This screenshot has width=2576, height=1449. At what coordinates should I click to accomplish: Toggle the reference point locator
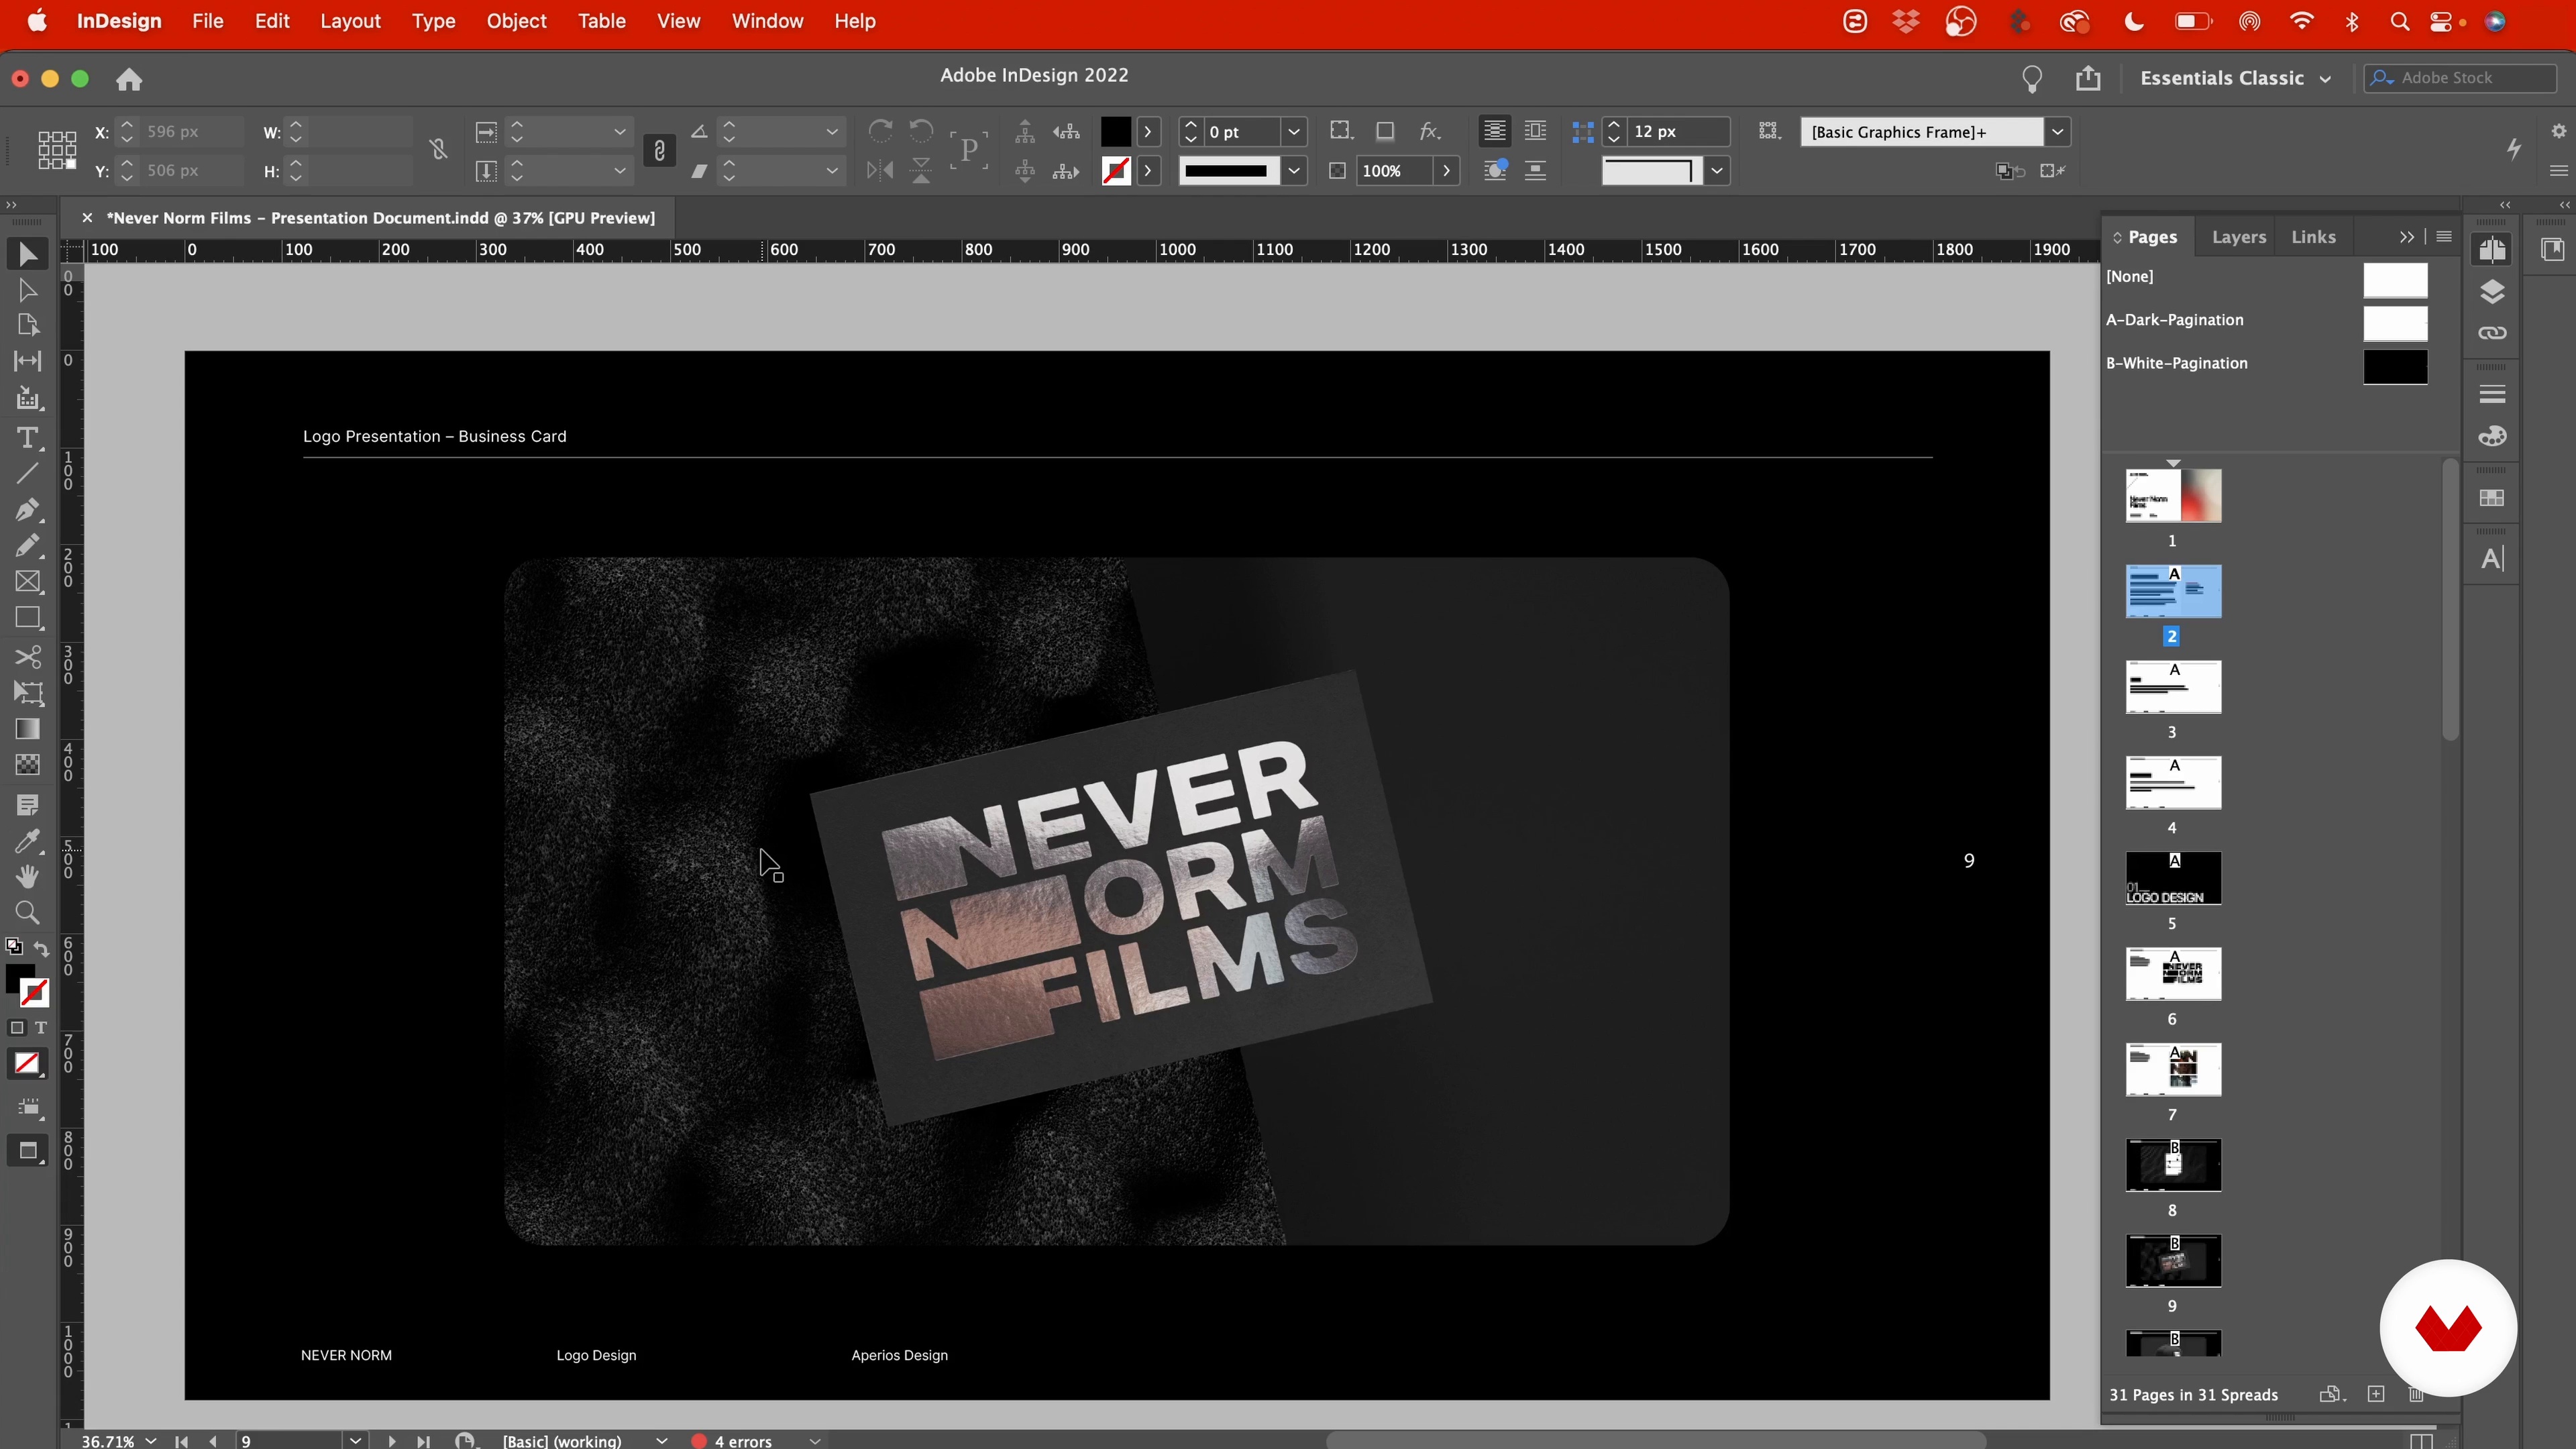(x=57, y=150)
